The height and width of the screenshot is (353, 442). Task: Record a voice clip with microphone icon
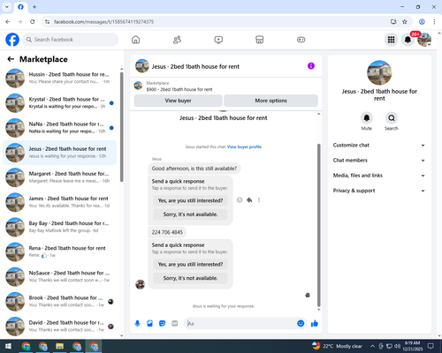[x=137, y=324]
